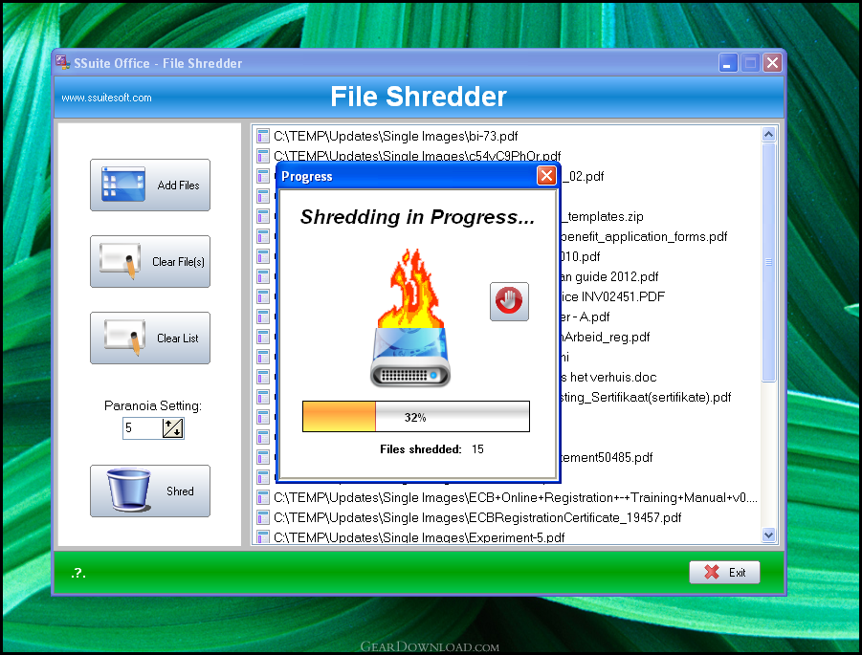Minimize the File Shredder window
The height and width of the screenshot is (655, 862).
coord(728,63)
